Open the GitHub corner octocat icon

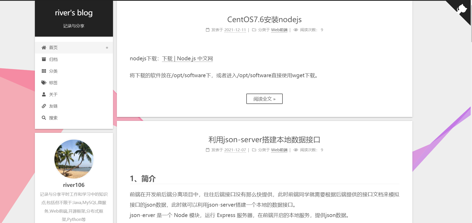coord(462,9)
